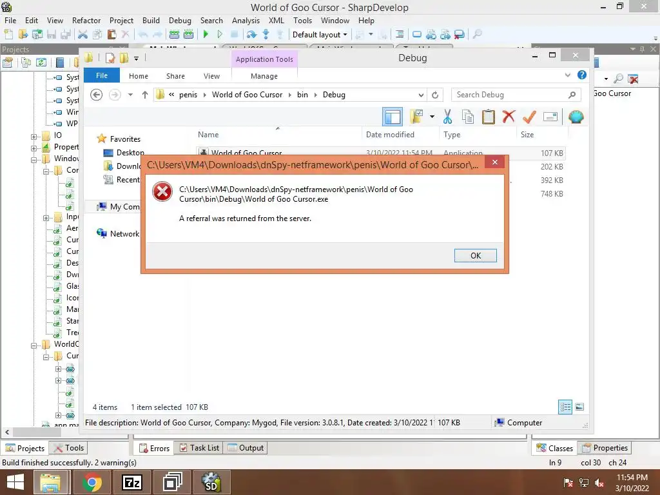Sort files by Date modified column header

tap(390, 134)
